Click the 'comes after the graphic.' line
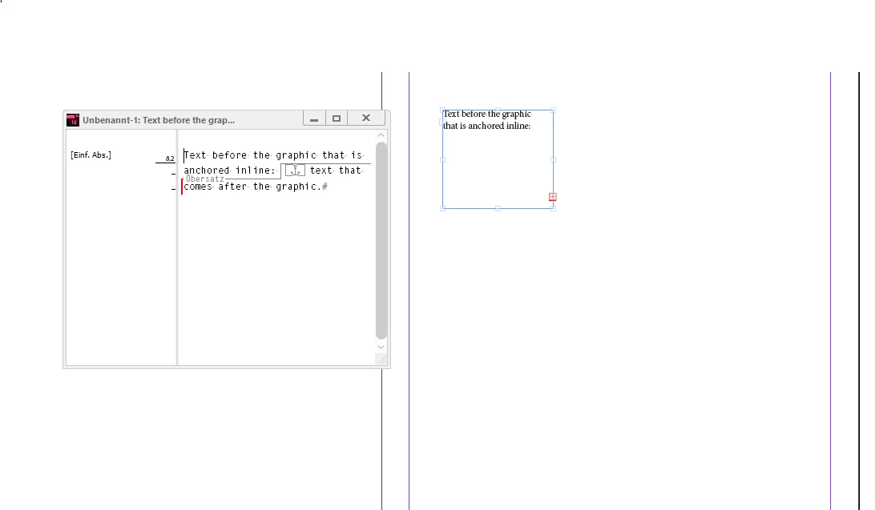Screen dimensions: 875x510 [x=252, y=187]
